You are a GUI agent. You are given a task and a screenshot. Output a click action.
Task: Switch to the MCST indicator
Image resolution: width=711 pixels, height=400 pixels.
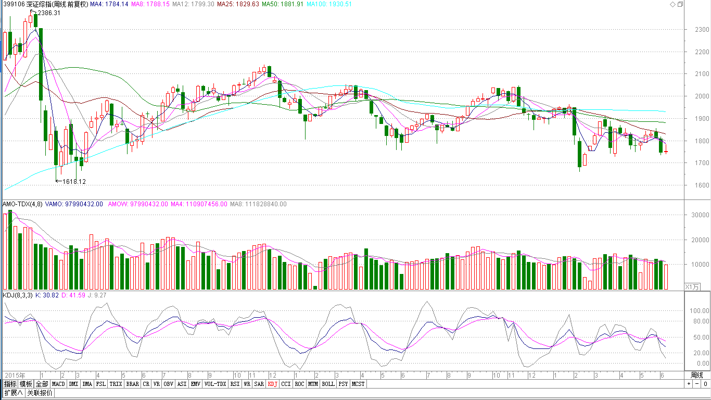click(358, 384)
